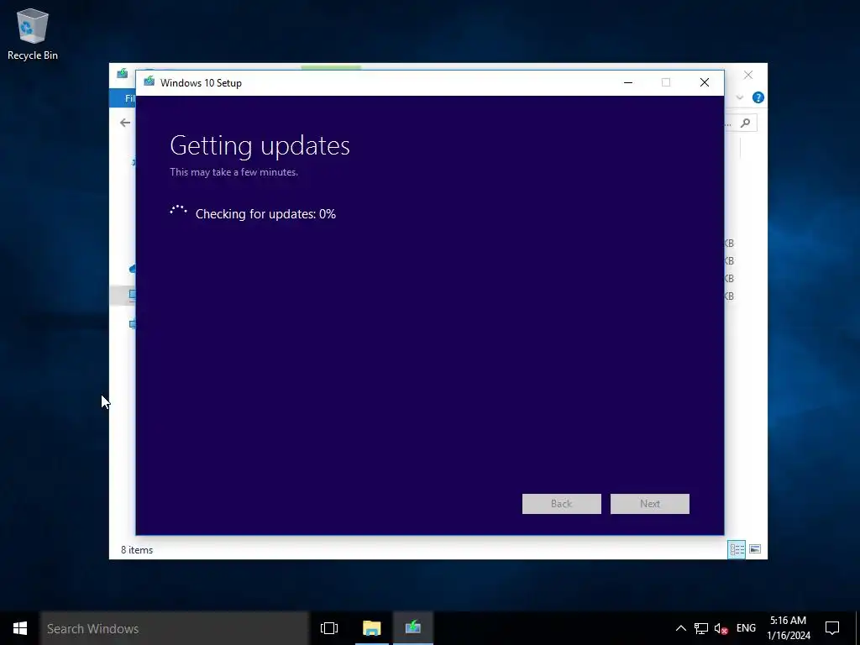This screenshot has width=860, height=645.
Task: Switch File Explorer to details view icon
Action: click(x=737, y=549)
